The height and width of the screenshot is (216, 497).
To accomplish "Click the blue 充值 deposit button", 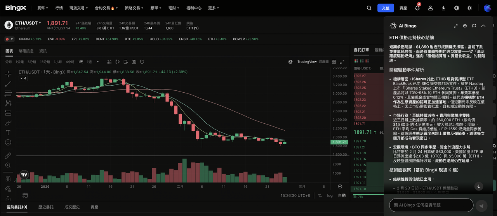I will (386, 8).
